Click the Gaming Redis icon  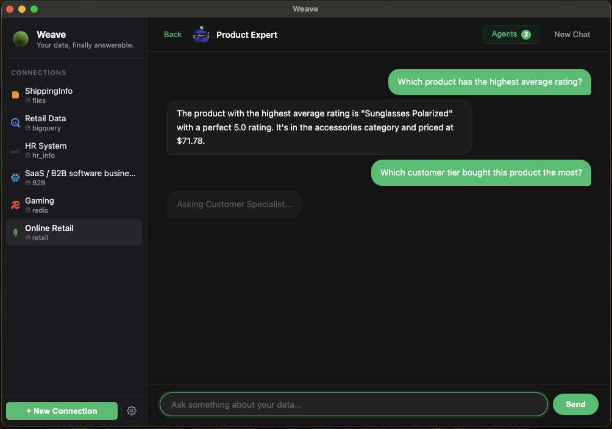pyautogui.click(x=16, y=205)
